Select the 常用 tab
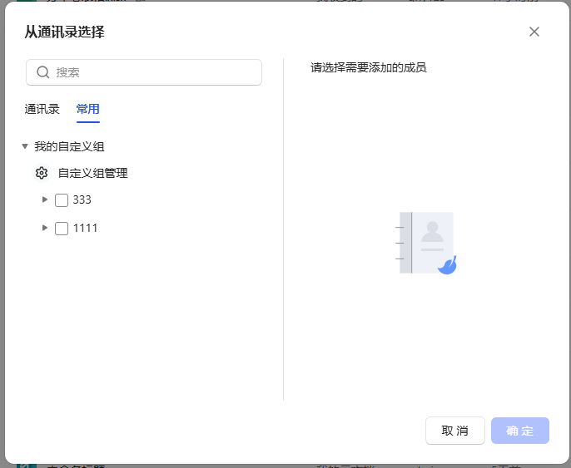571x468 pixels. point(88,109)
